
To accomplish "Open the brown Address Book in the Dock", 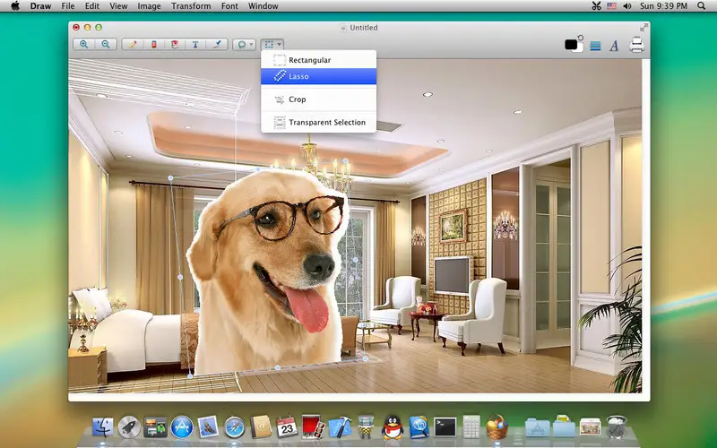I will (261, 427).
